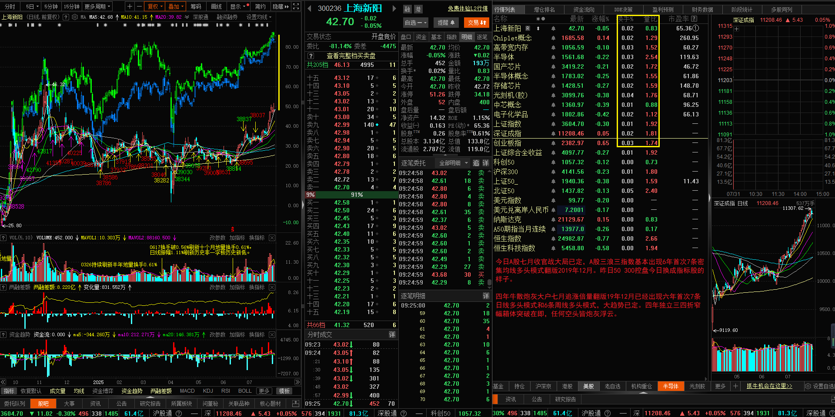835x417 pixels.
Task: Open the 复权 adjustment dropdown
Action: [155, 6]
